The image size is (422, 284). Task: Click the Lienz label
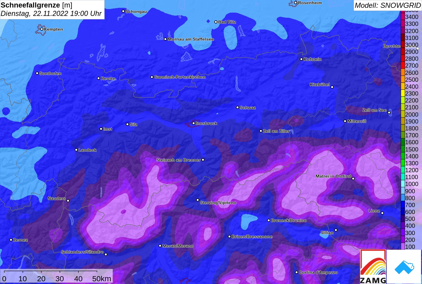click(374, 211)
